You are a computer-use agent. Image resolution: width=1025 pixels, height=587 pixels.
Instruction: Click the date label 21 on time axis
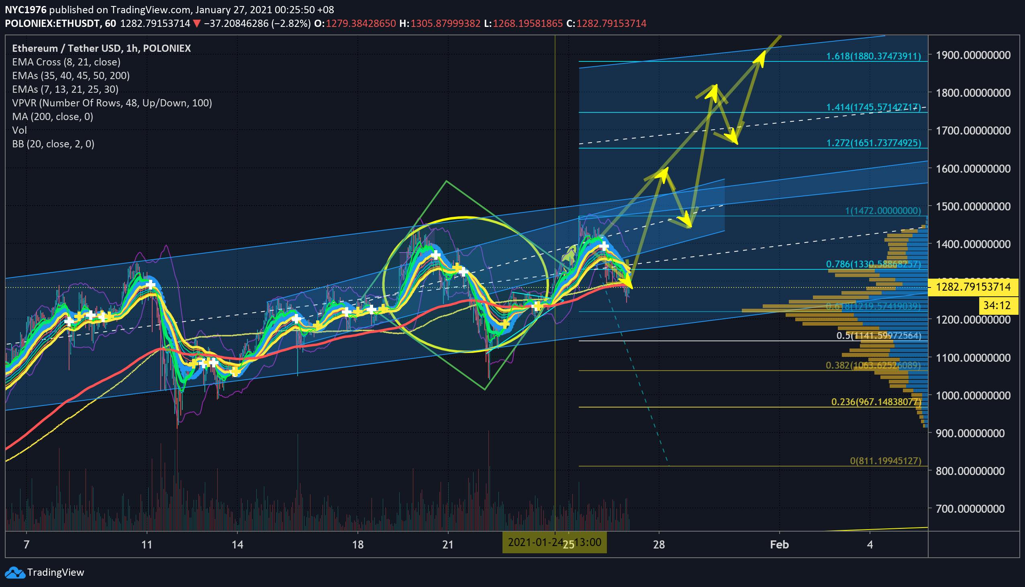(448, 545)
